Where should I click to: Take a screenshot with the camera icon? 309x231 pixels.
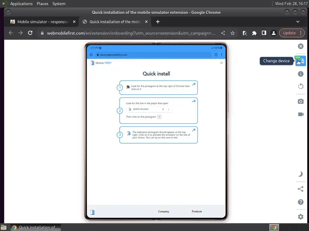pos(301,101)
